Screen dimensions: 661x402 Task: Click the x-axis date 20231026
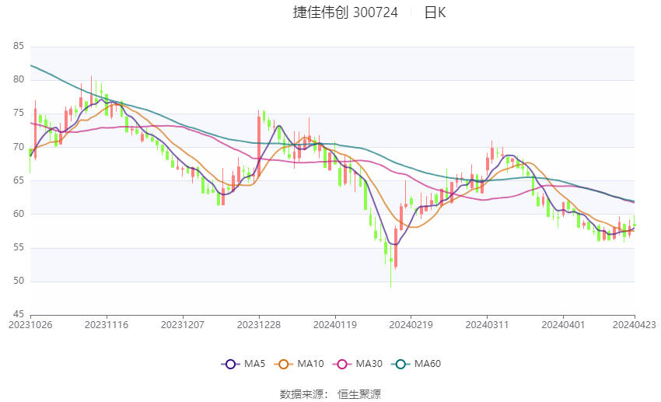[31, 325]
